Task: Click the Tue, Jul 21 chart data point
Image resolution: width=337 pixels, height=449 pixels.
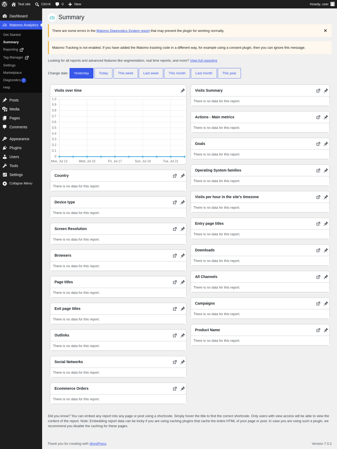Action: (x=171, y=157)
